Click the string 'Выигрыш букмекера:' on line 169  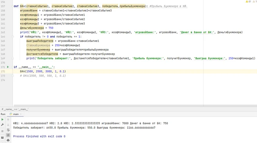[x=210, y=58]
